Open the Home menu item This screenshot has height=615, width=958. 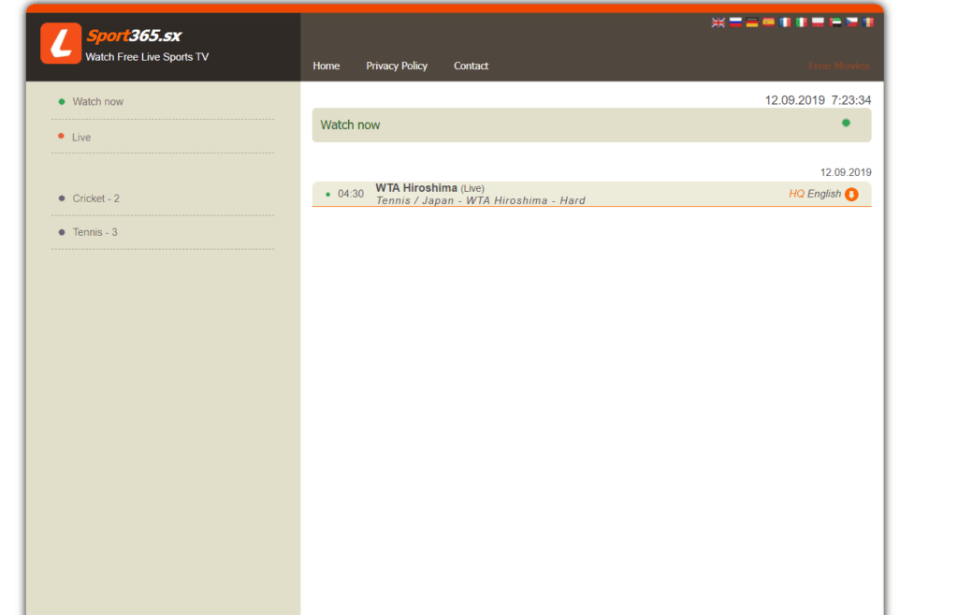point(327,66)
